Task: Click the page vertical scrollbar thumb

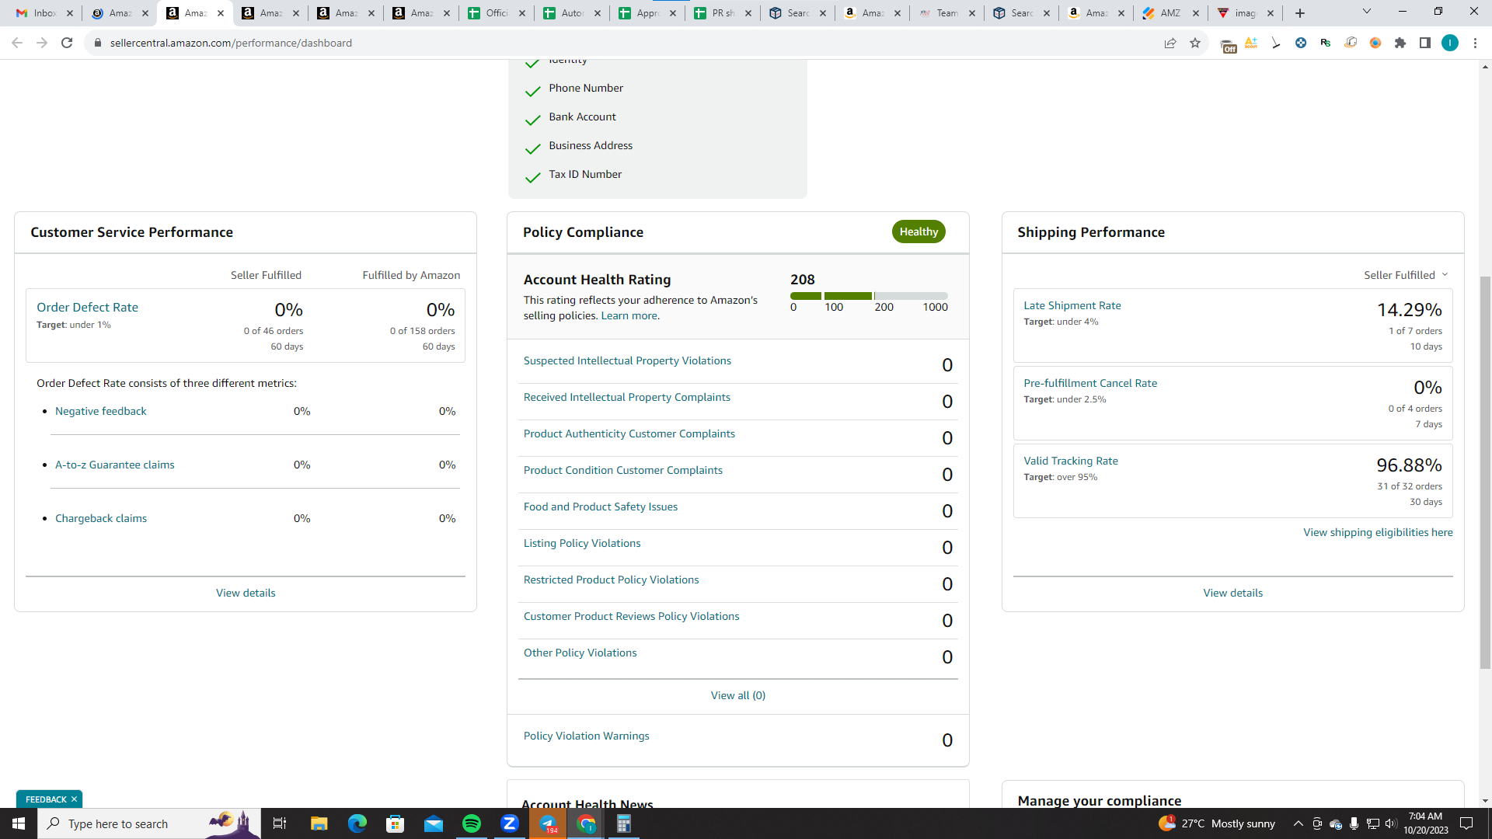Action: [x=1485, y=472]
